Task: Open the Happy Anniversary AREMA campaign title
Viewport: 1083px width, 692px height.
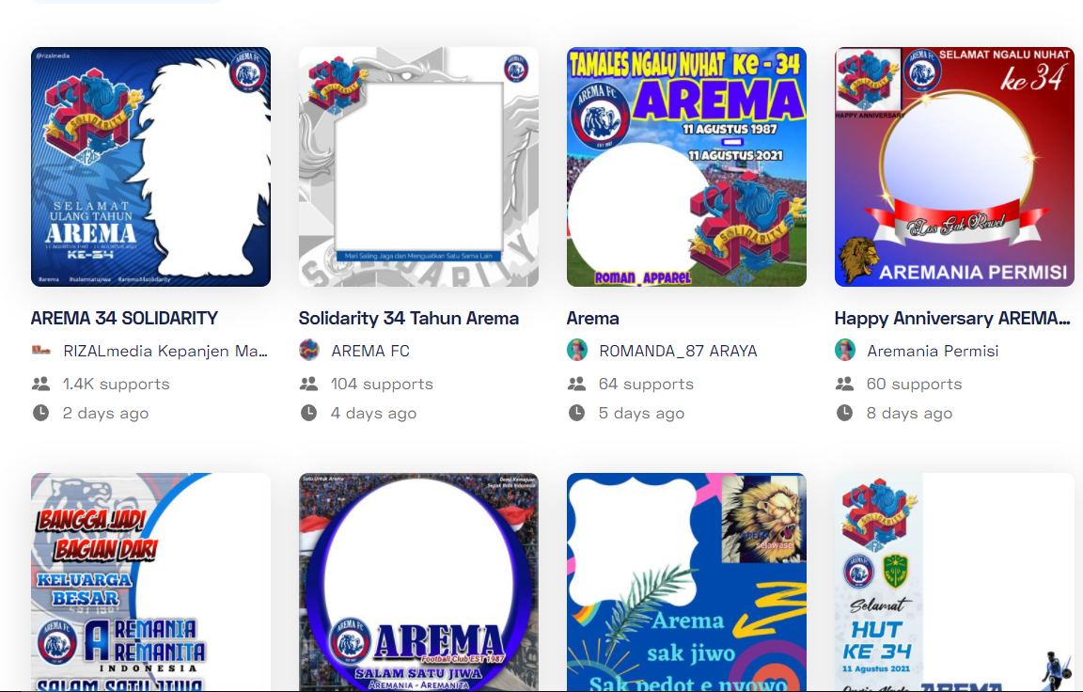Action: click(x=951, y=319)
